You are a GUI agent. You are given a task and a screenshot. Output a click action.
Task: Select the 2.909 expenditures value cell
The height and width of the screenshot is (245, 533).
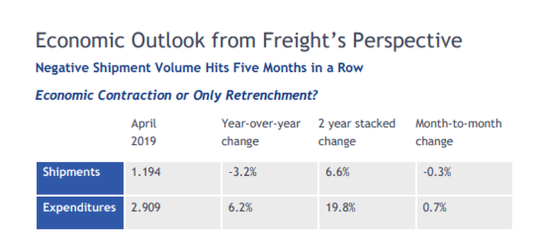point(173,213)
